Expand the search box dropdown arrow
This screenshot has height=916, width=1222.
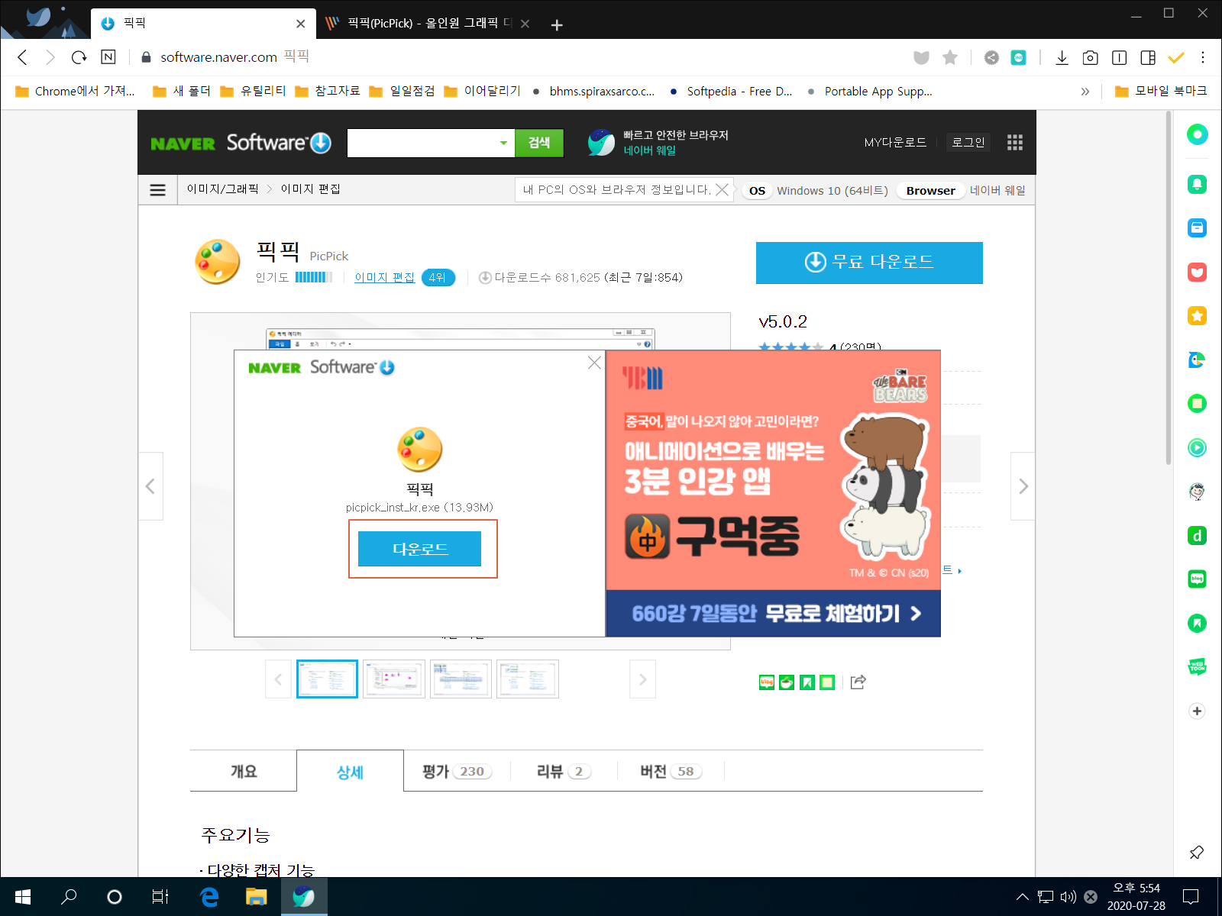pos(503,143)
